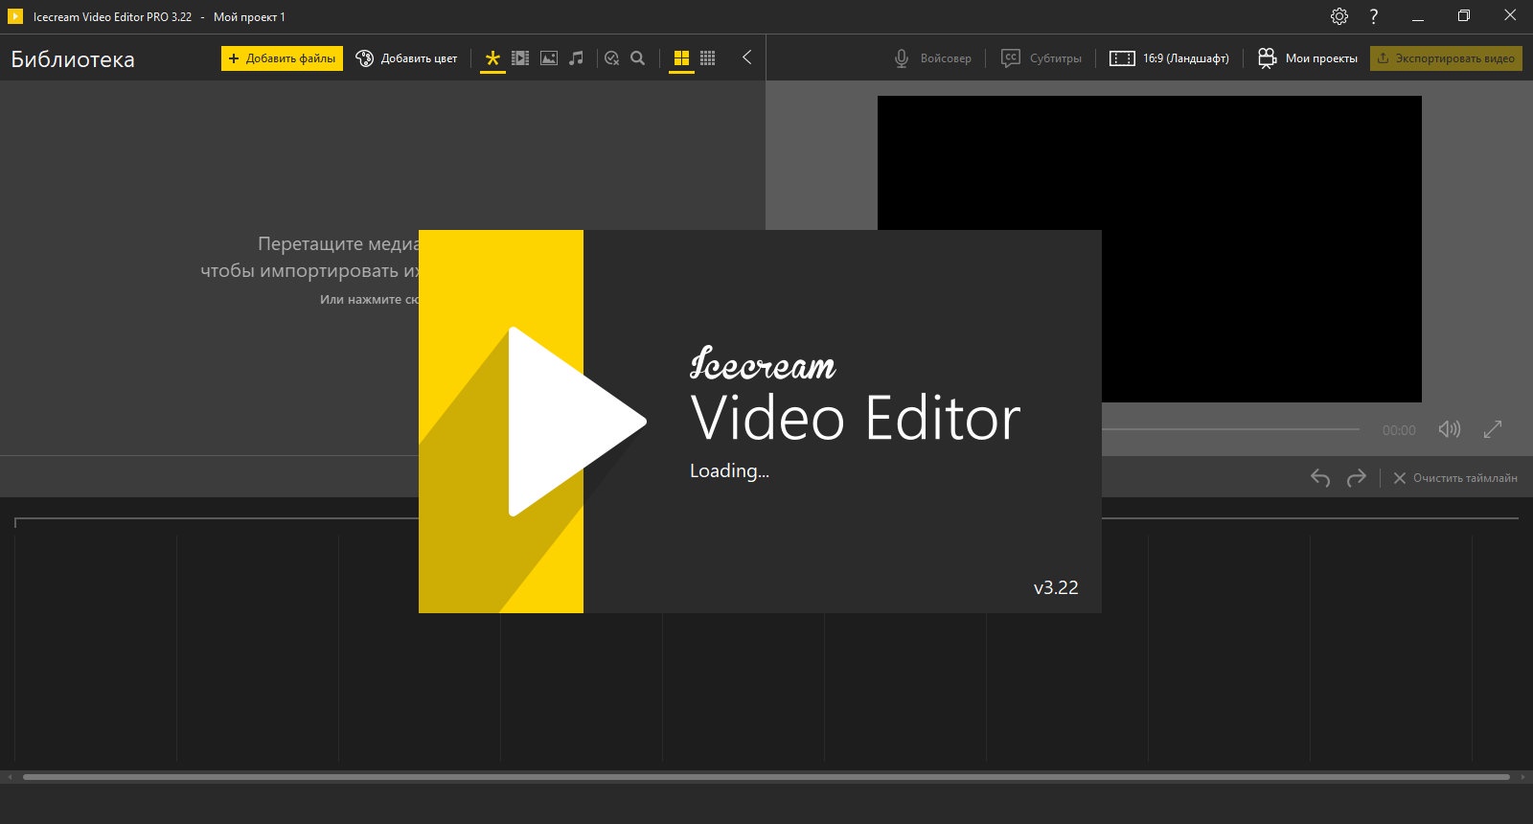Click Экспортировать видео button

click(1446, 58)
